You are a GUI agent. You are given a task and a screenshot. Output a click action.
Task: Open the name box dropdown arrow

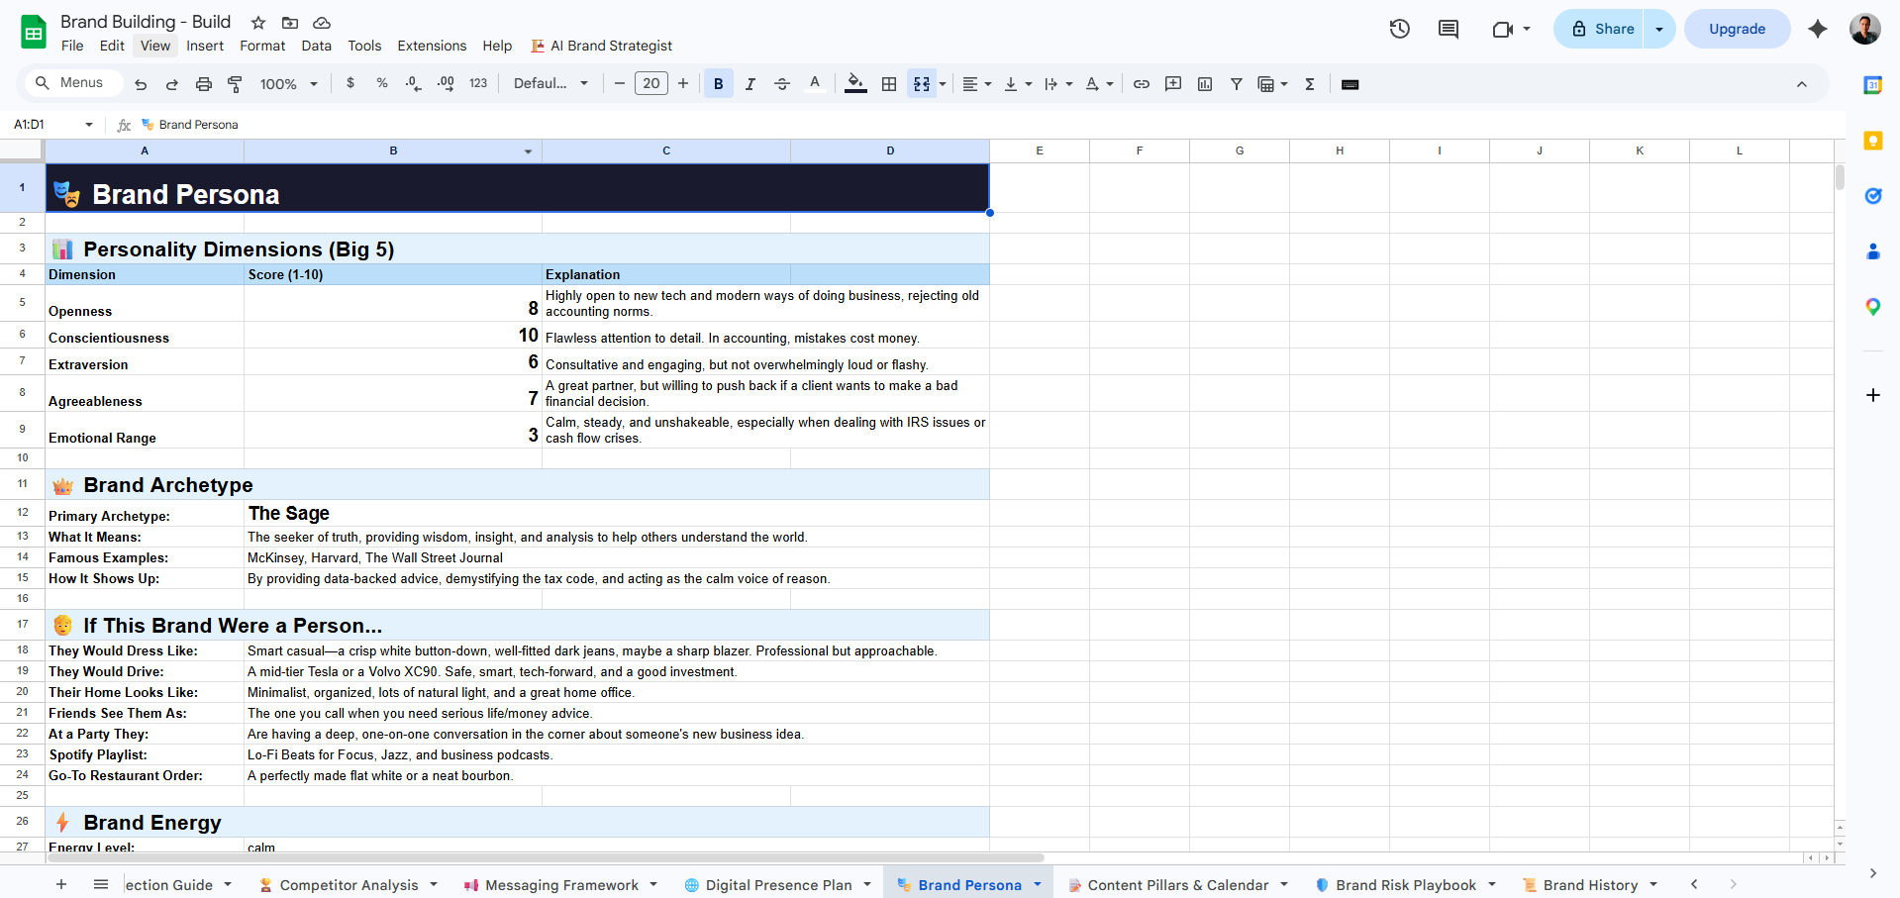point(89,125)
